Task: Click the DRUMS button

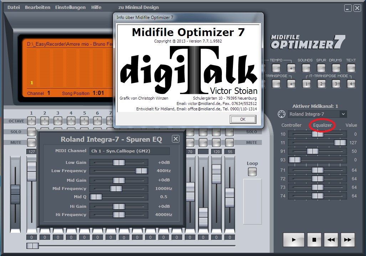Action: point(336,68)
